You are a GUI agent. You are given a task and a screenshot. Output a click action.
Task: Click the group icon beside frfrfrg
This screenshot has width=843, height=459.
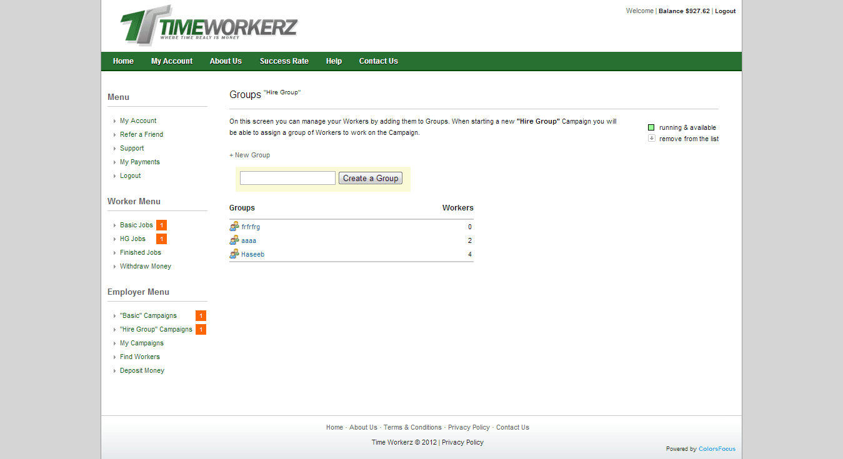234,226
